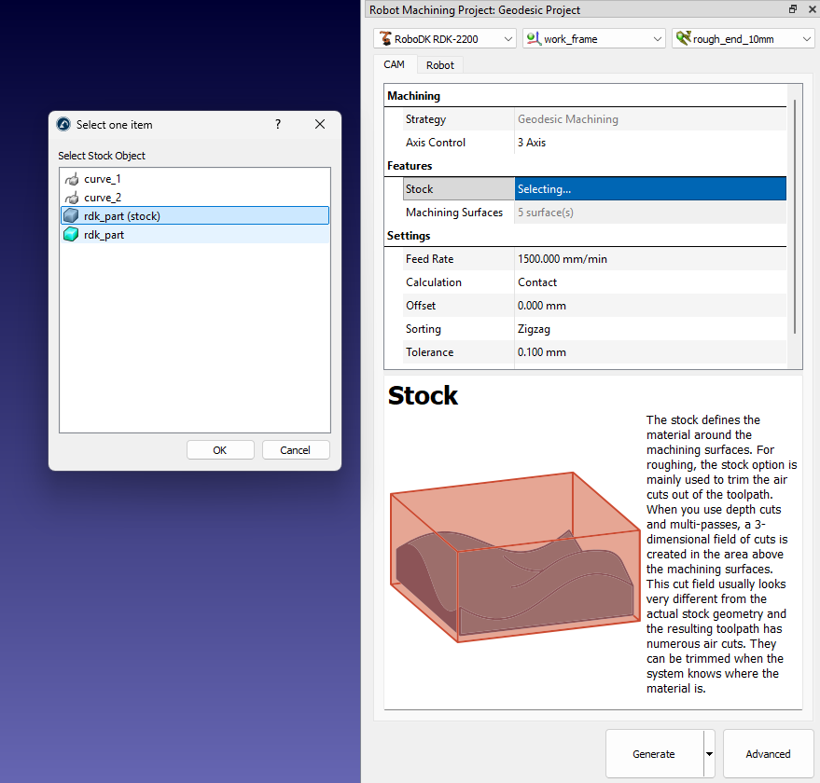Screen dimensions: 820x783
Task: Click the RoboDK logo in dialog title
Action: [63, 125]
